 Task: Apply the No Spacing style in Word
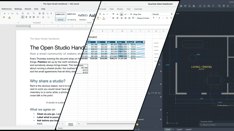72,17
